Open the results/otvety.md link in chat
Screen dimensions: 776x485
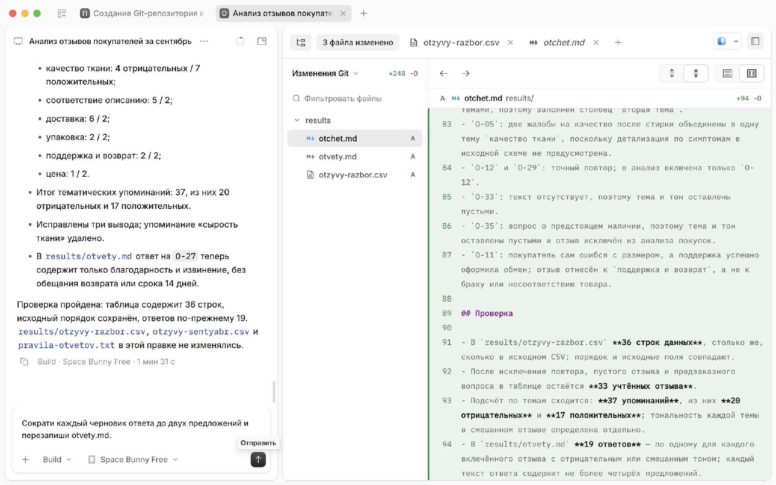[88, 256]
